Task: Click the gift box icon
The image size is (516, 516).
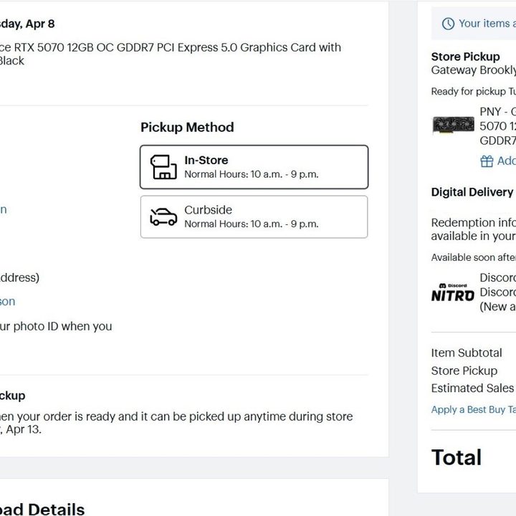Action: pos(487,161)
